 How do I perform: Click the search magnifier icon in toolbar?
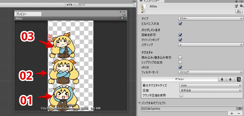coord(80,5)
